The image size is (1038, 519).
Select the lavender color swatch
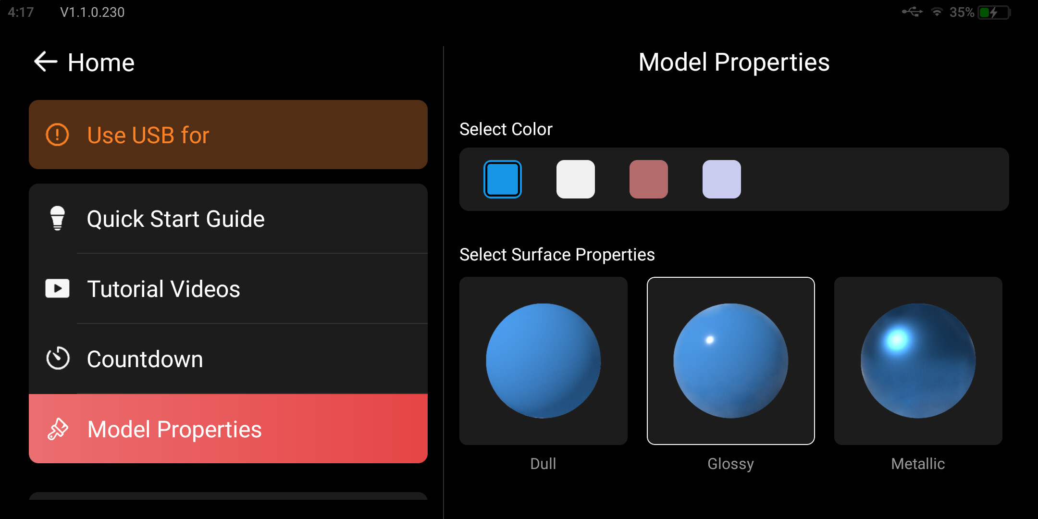(x=722, y=179)
